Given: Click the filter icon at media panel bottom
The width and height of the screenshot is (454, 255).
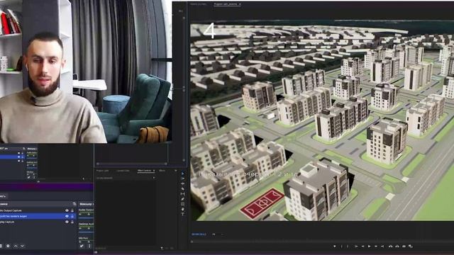Looking at the screenshot, I should tap(162, 249).
